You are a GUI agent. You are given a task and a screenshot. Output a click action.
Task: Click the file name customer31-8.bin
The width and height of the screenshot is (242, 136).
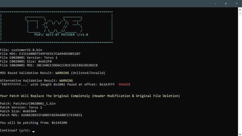tap(27, 50)
